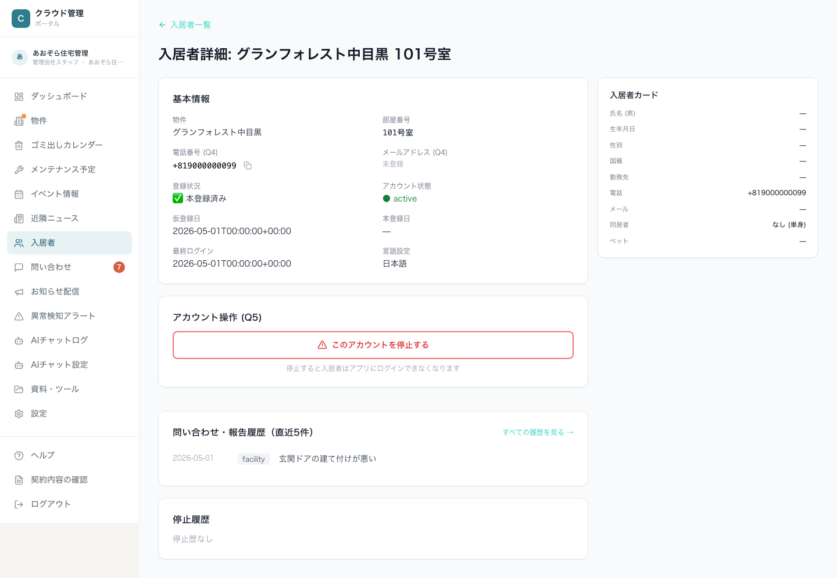
Task: Click the 資料・ツール folder icon
Action: 19,389
